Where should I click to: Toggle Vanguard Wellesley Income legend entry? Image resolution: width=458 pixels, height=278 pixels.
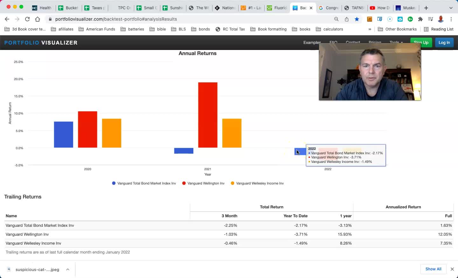[x=257, y=184]
